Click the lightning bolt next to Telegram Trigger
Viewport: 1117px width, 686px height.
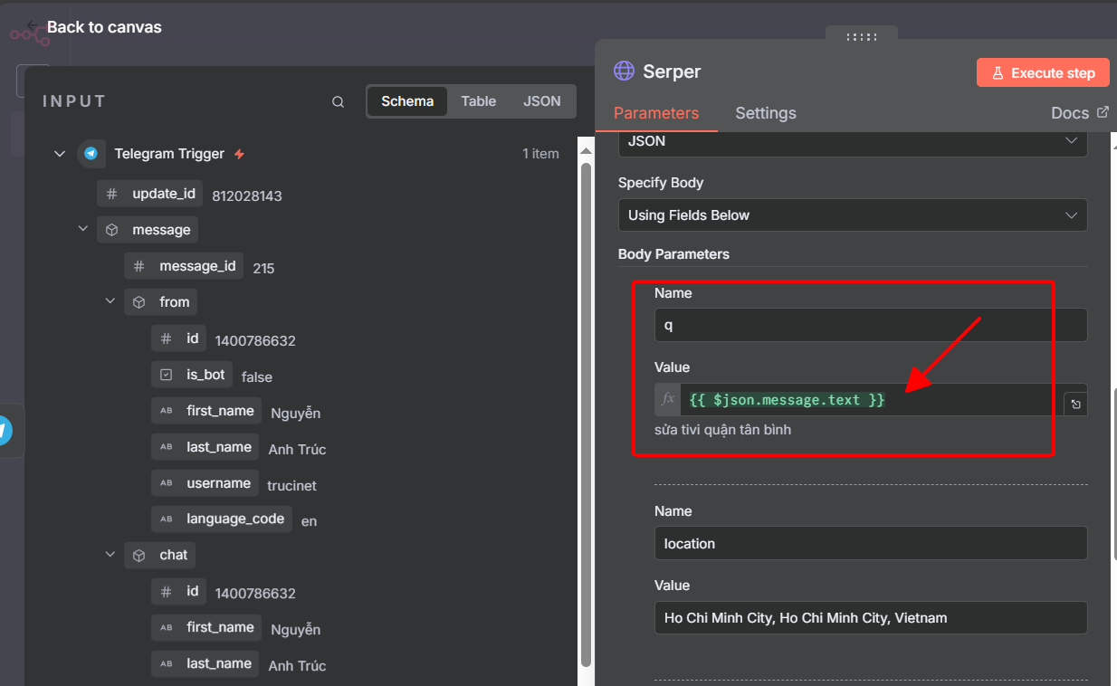pos(240,152)
